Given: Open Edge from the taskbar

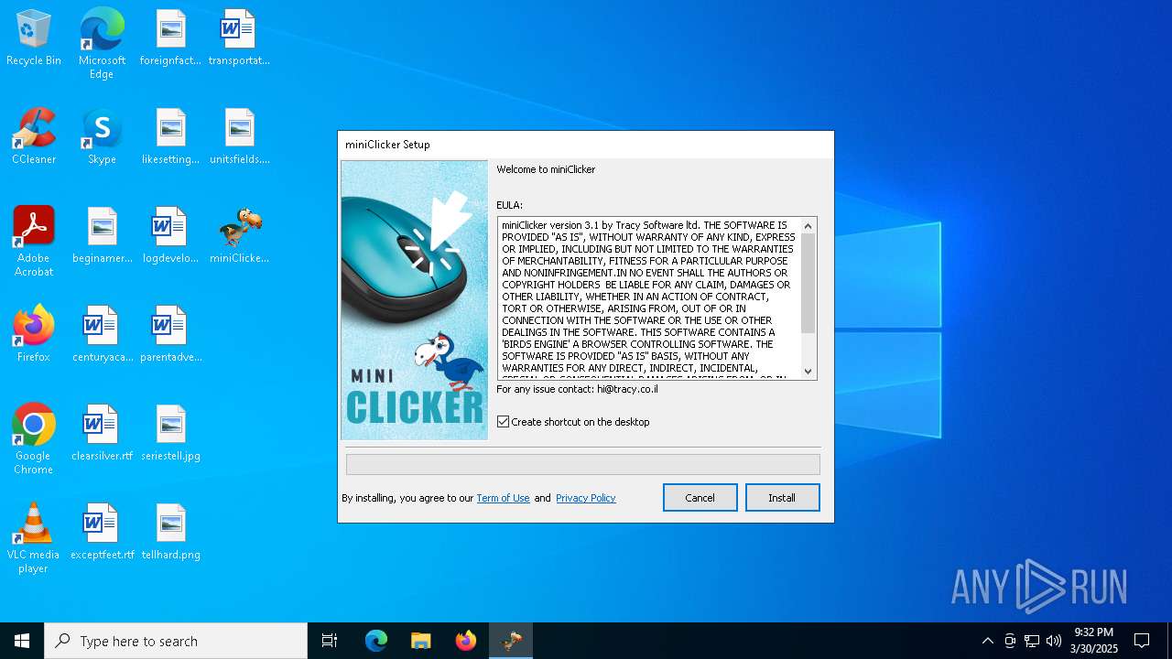Looking at the screenshot, I should click(376, 641).
